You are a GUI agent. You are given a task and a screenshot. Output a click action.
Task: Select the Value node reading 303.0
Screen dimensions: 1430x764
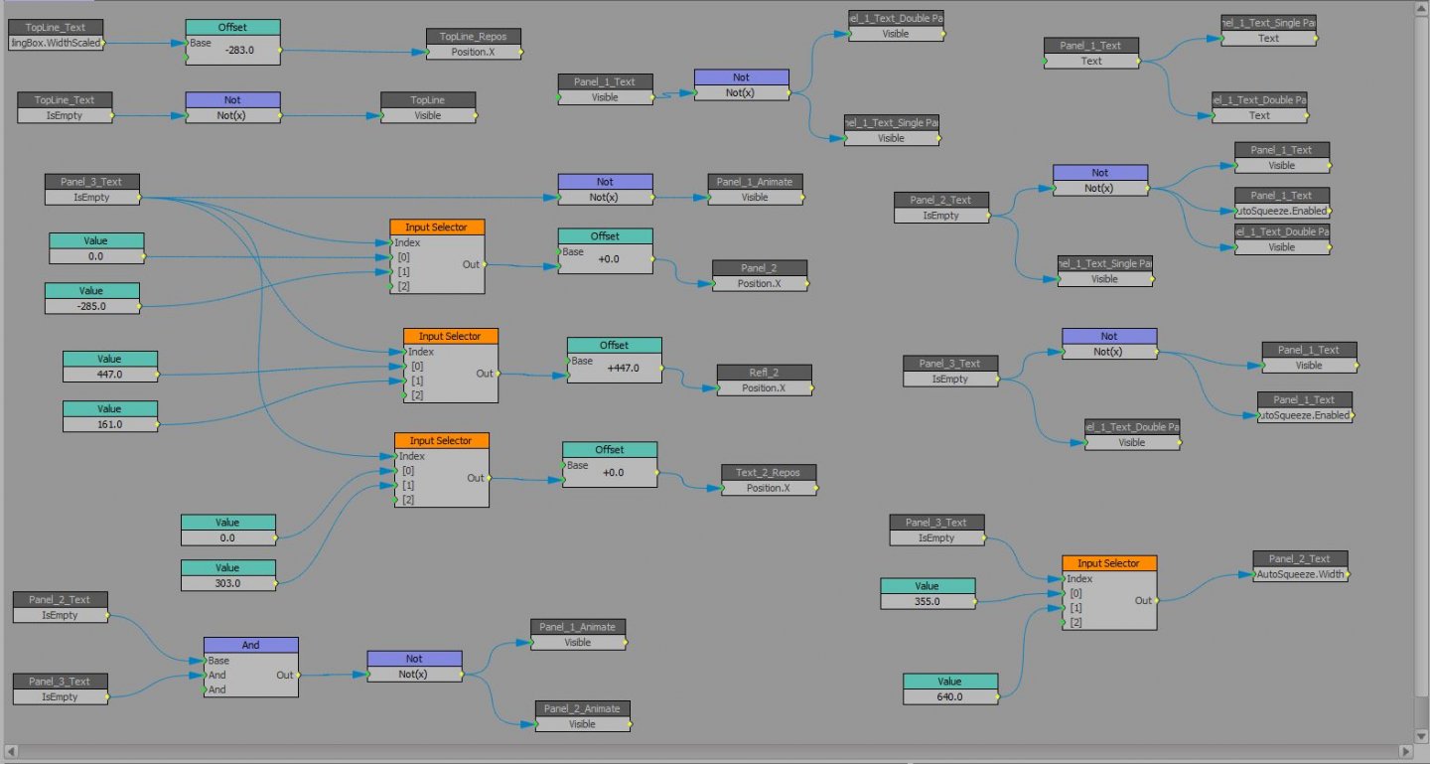point(227,575)
